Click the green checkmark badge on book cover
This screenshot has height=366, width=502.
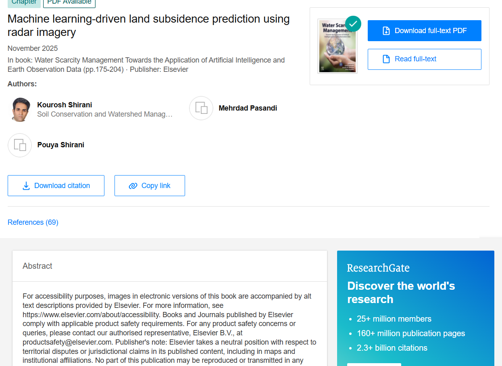[x=353, y=24]
